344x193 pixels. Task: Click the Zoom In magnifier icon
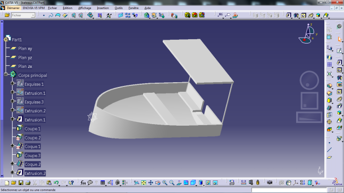pos(165,183)
